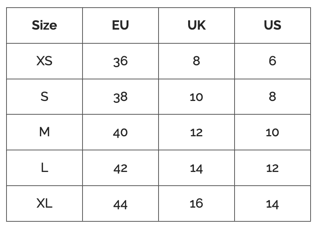Viewport: 317px width, 227px height.
Task: Click the UK value 16 cell
Action: click(197, 203)
